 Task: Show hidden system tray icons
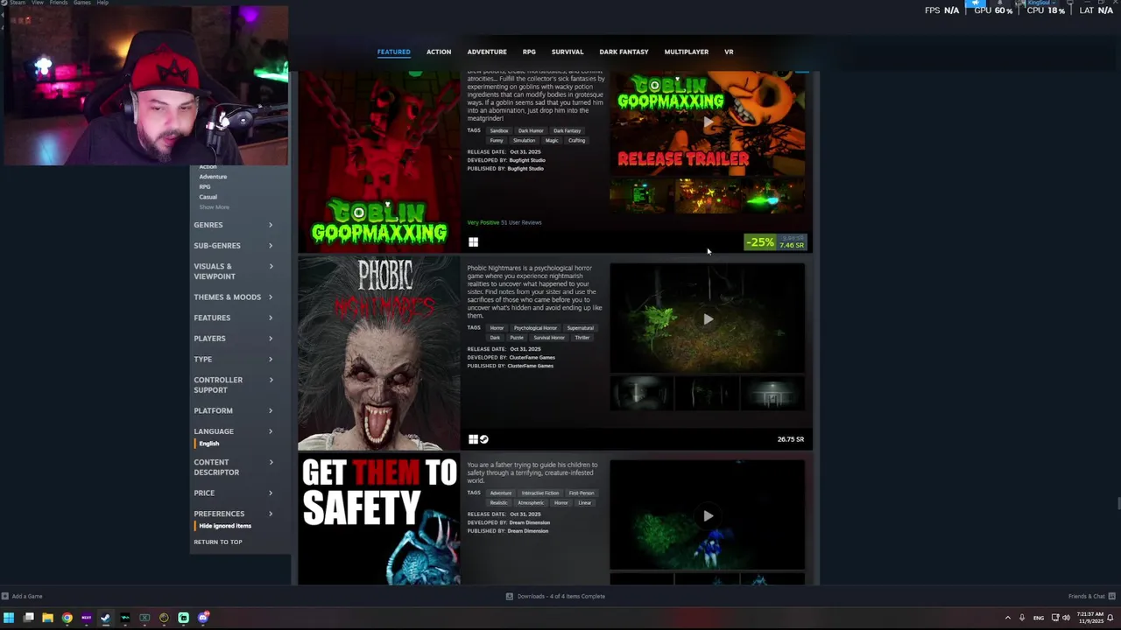click(x=1007, y=618)
